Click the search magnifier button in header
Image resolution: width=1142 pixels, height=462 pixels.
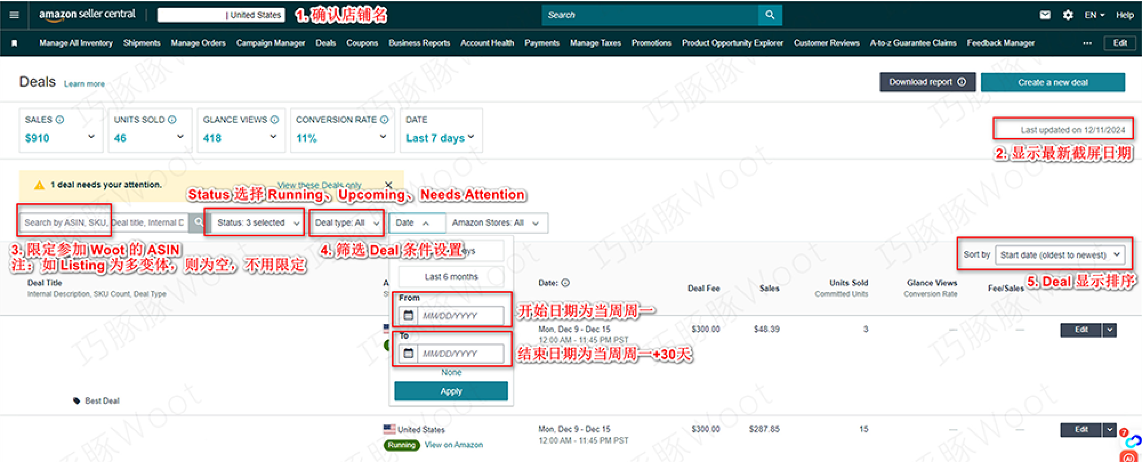pyautogui.click(x=770, y=15)
